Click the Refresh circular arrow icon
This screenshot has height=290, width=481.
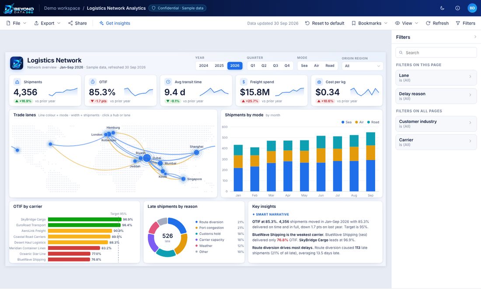coord(428,23)
